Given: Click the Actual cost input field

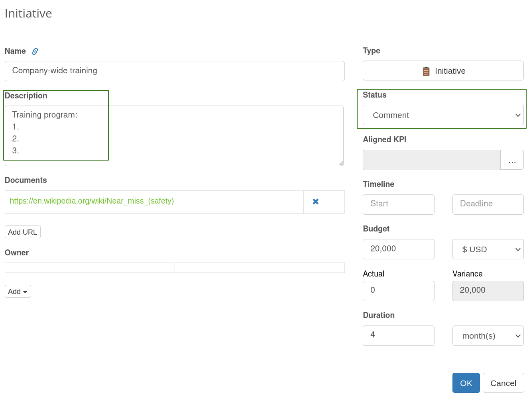Looking at the screenshot, I should point(398,291).
